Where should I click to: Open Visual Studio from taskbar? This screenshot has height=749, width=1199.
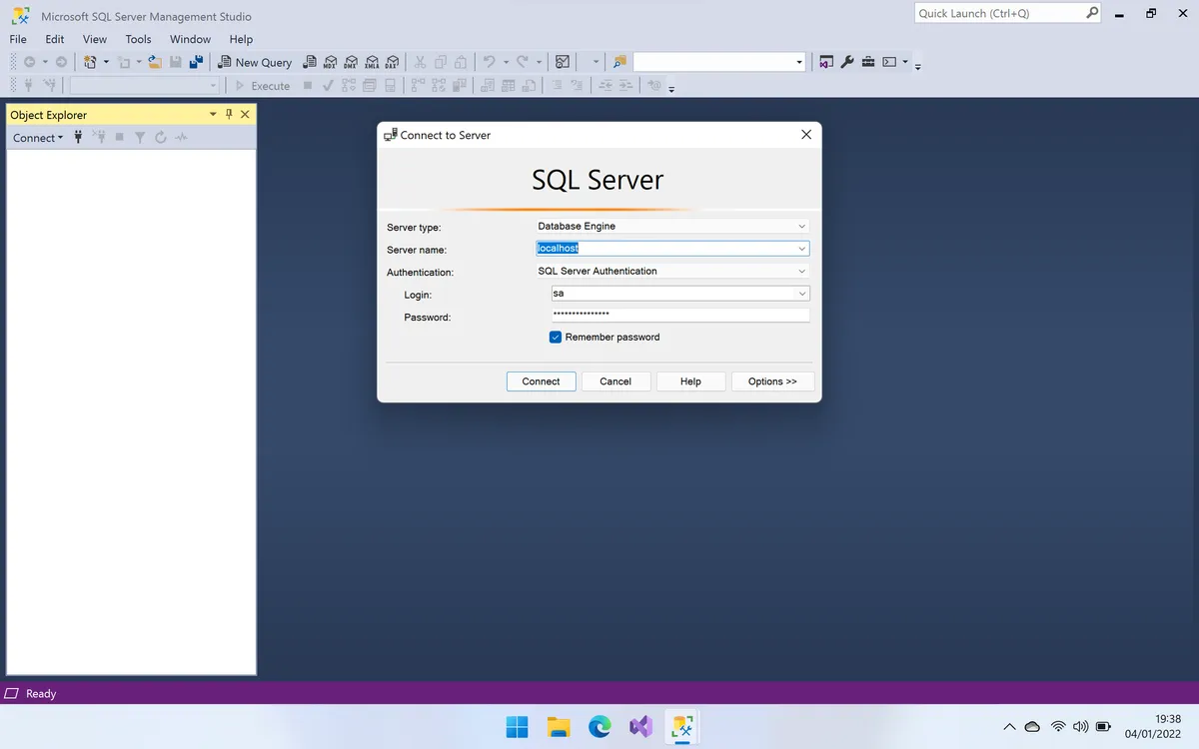tap(640, 727)
